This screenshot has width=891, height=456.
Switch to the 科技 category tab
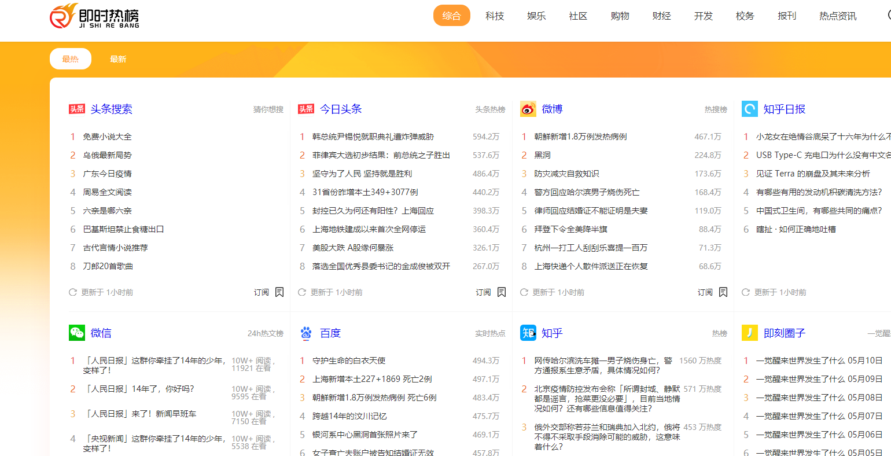pos(495,16)
